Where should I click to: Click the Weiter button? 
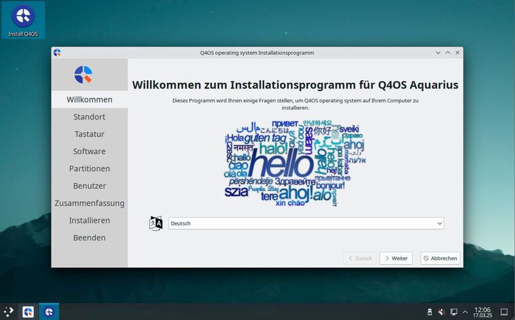coord(396,258)
